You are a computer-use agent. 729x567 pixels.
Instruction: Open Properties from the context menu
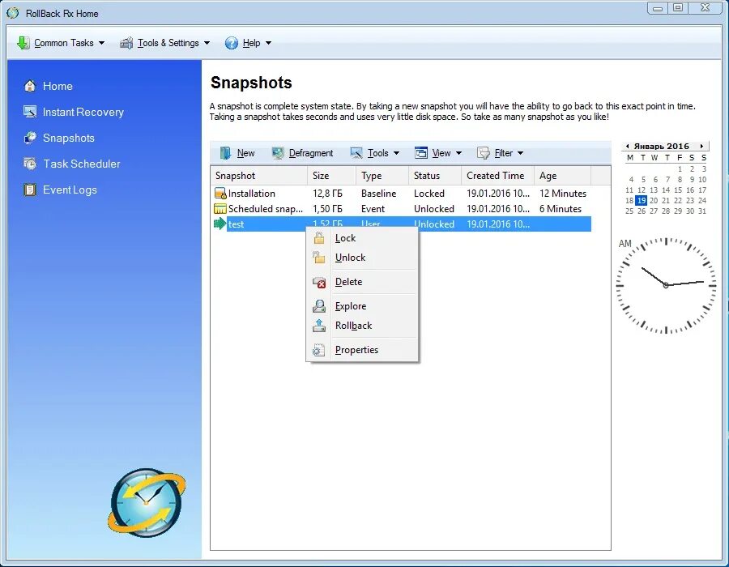coord(362,349)
